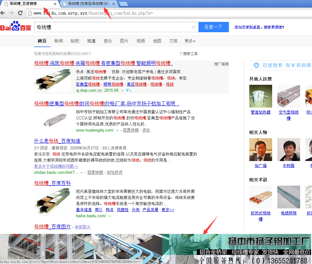
Task: Open 搜索工具 filter options
Action: click(x=188, y=54)
